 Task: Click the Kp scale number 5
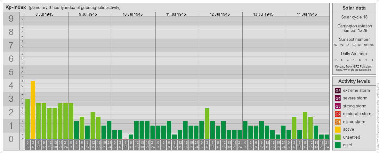[11, 72]
